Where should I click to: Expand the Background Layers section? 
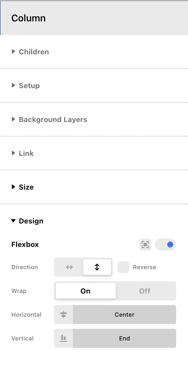pyautogui.click(x=49, y=119)
